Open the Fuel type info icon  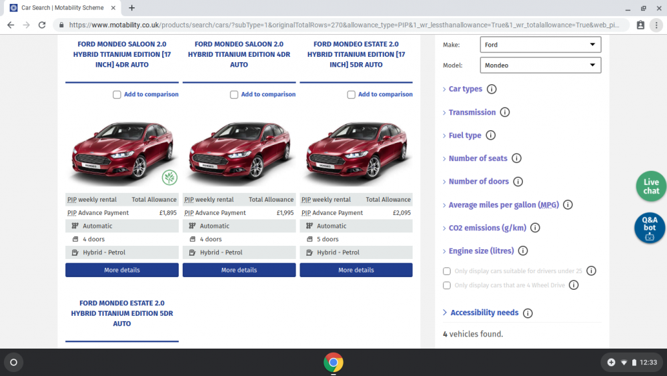(490, 136)
